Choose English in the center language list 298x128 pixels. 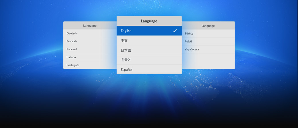pos(126,31)
